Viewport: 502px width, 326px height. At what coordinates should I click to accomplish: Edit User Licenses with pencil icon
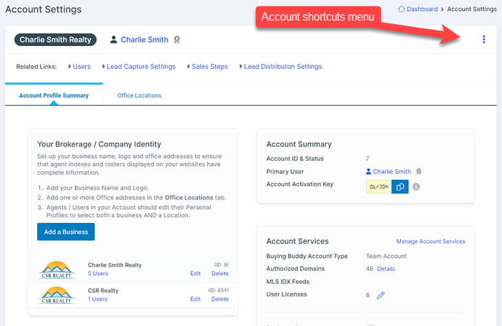380,295
